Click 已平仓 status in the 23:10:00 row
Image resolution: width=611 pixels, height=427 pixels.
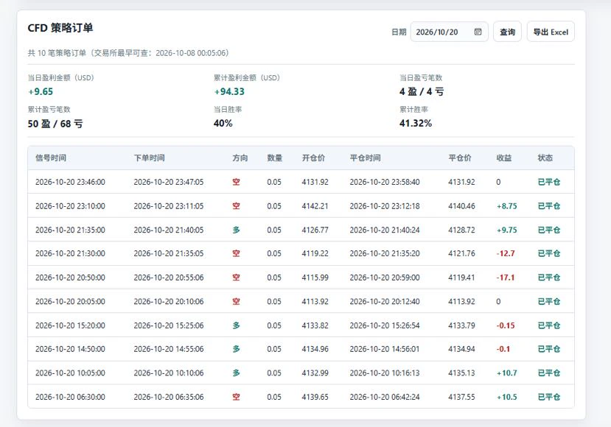pyautogui.click(x=548, y=206)
